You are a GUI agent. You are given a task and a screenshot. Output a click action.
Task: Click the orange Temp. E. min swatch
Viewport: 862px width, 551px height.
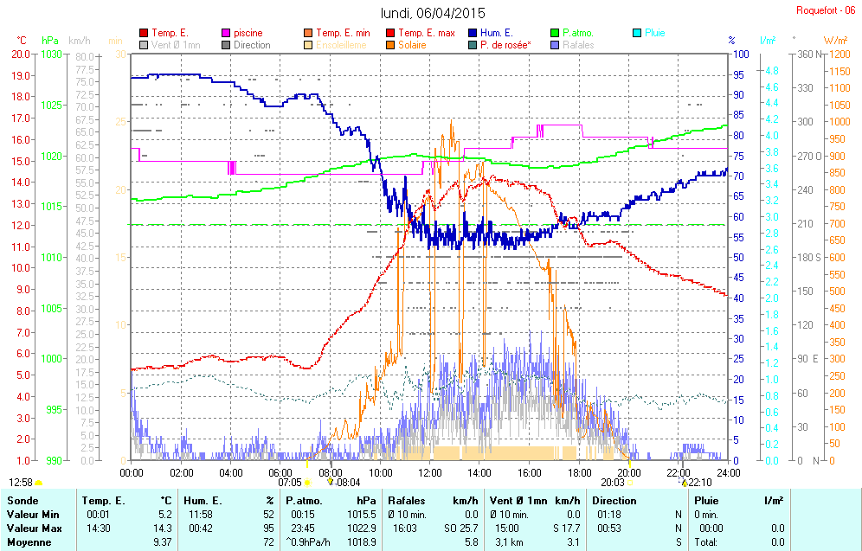(x=308, y=33)
